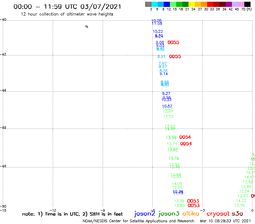Click the wave height value 14.05

(x=177, y=184)
